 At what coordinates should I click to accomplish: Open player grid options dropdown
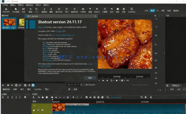[x=124, y=81]
